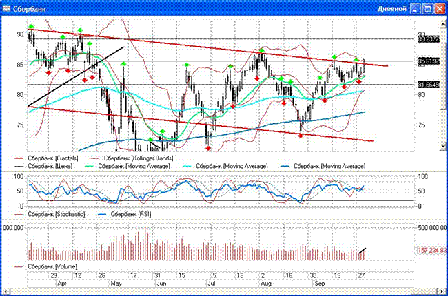Viewport: 448px width, 296px height.
Task: Click the Aug month label on time axis
Action: pos(266,284)
